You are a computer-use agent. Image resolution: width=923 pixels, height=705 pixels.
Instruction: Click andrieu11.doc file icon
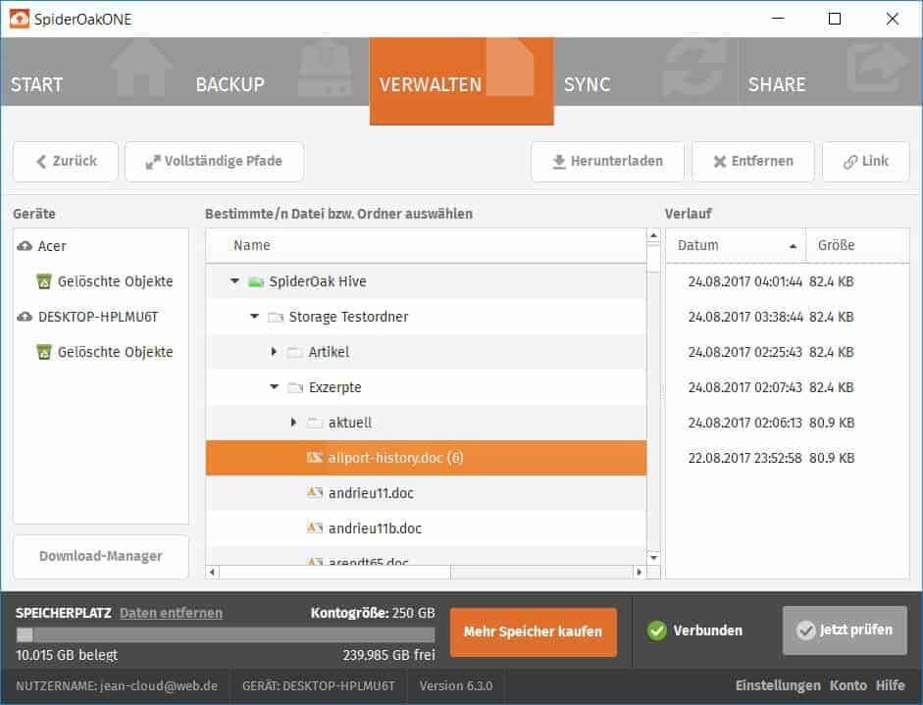pos(315,492)
